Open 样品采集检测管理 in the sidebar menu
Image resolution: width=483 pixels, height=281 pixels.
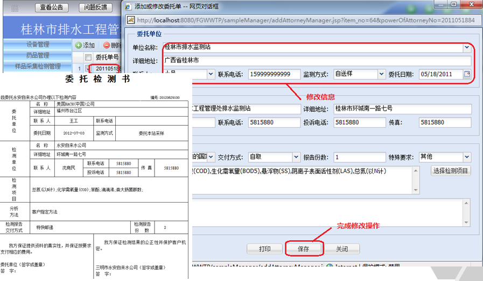[x=38, y=66]
